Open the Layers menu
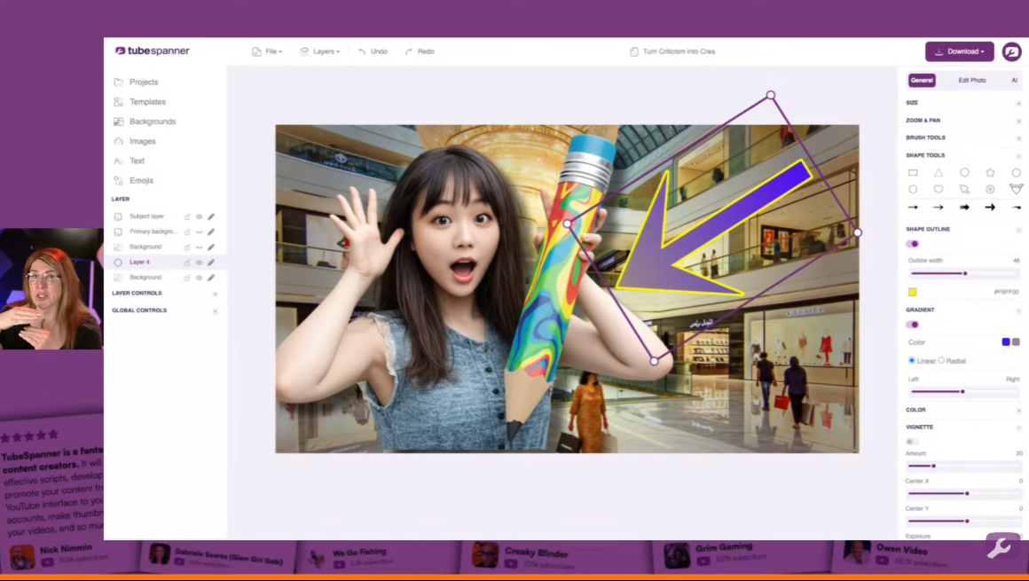Viewport: 1029px width, 581px height. pos(320,51)
